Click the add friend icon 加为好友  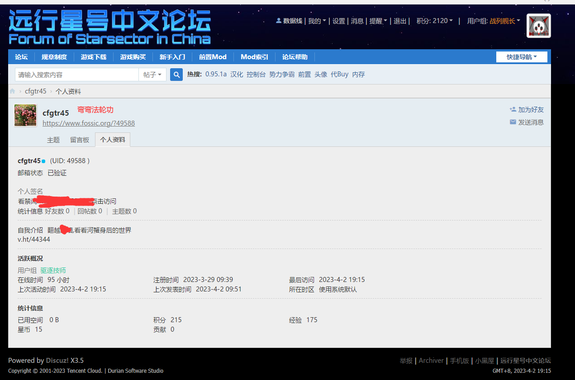[513, 109]
